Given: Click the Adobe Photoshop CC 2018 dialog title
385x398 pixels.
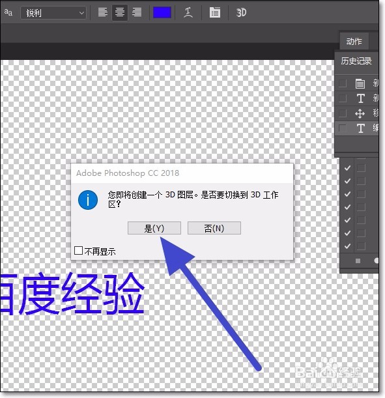Looking at the screenshot, I should [128, 173].
